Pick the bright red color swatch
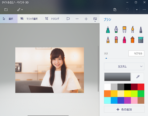The image size is (148, 116). (141, 87)
